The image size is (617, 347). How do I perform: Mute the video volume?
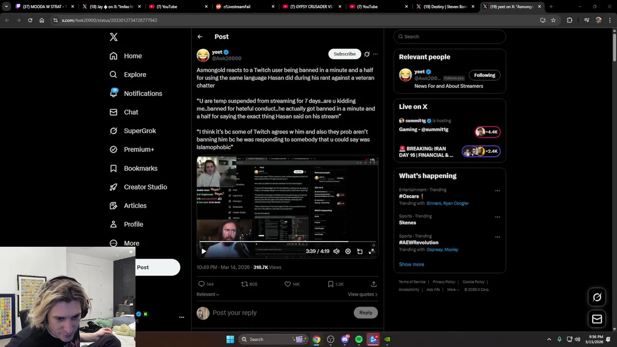pyautogui.click(x=336, y=251)
